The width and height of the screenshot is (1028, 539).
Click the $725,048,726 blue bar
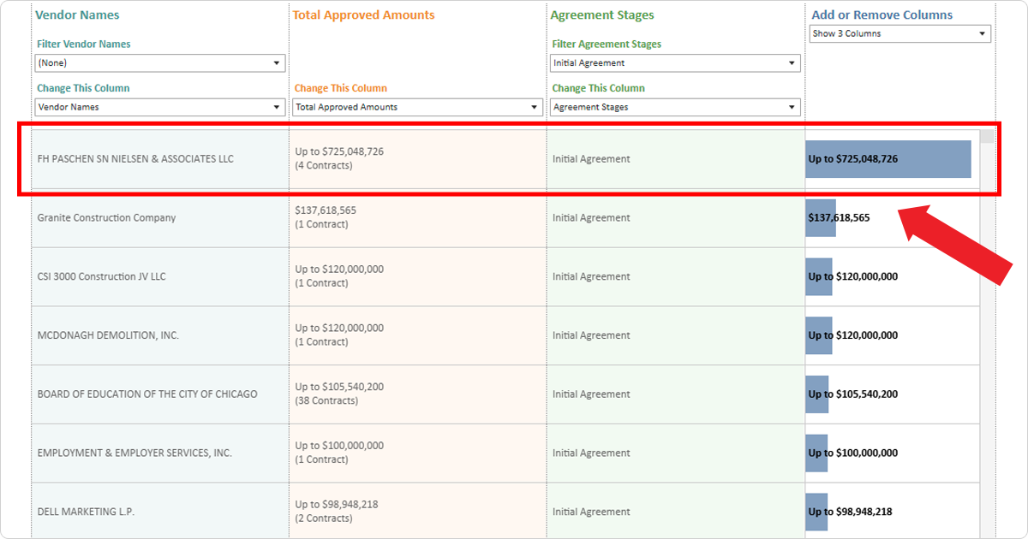[888, 159]
